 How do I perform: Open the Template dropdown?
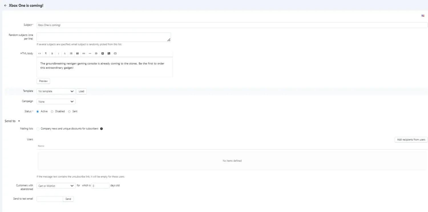click(x=56, y=91)
